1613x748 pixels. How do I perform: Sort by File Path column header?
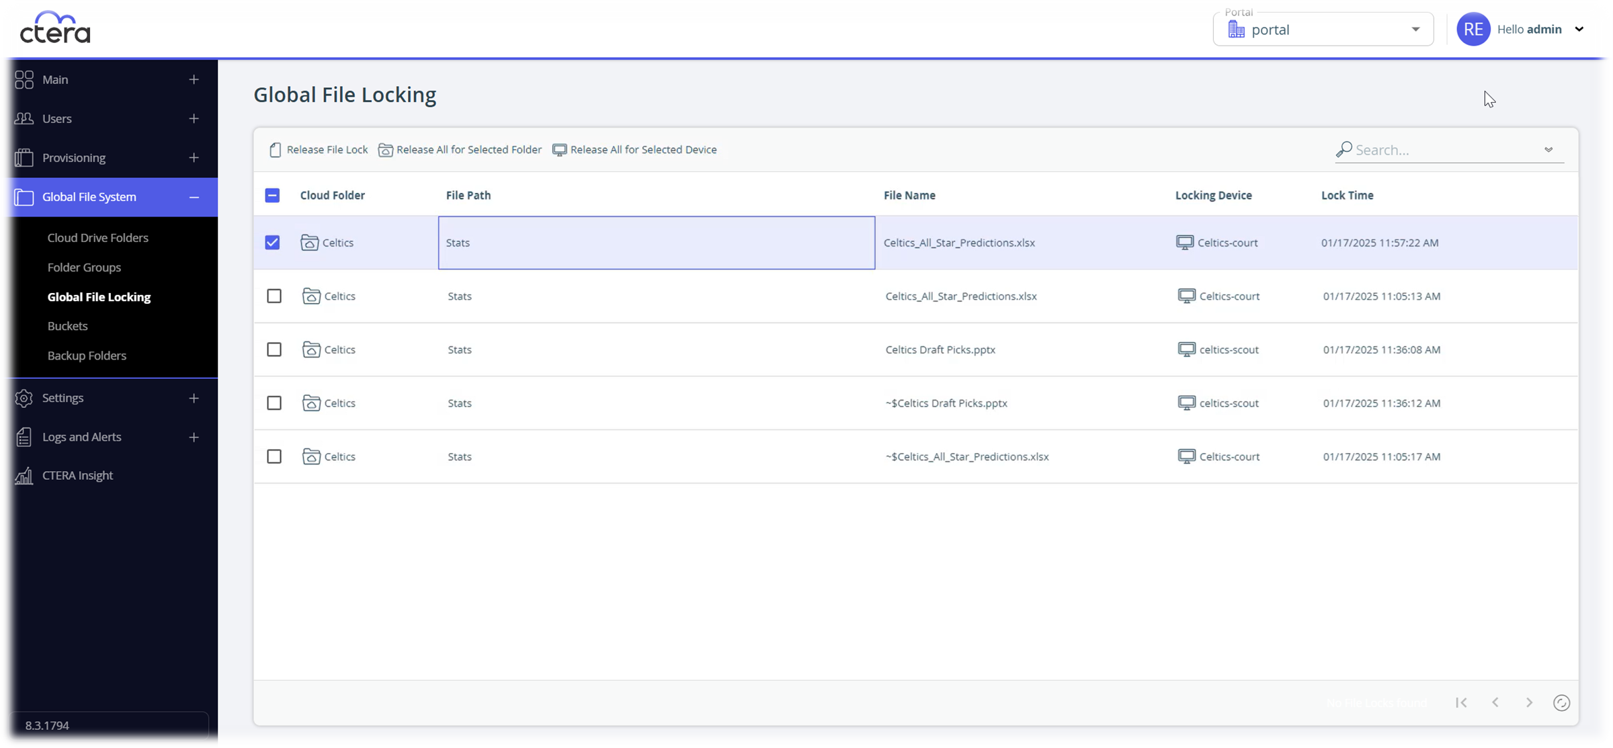(468, 196)
